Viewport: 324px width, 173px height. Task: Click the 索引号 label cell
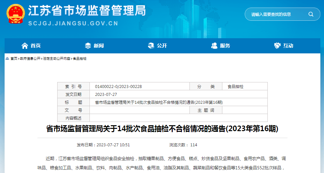click(73, 86)
